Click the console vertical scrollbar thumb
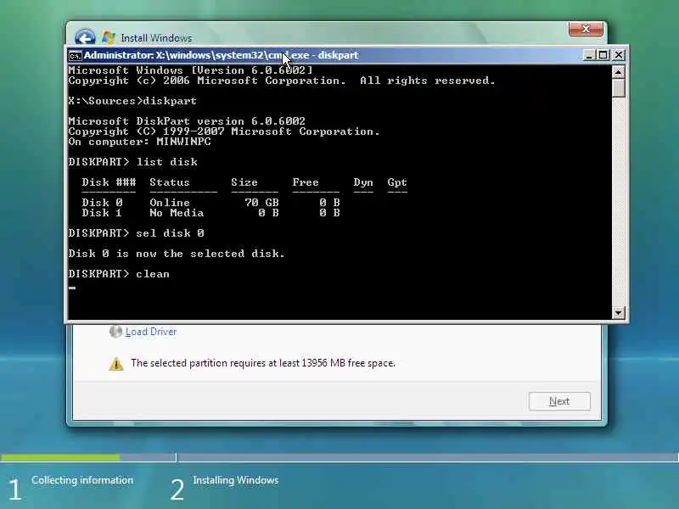The height and width of the screenshot is (509, 679). [619, 88]
